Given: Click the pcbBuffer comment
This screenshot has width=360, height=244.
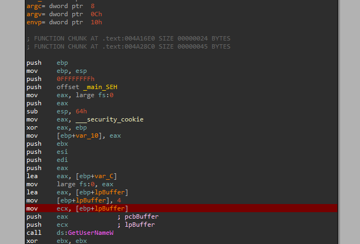Looking at the screenshot, I should [141, 216].
